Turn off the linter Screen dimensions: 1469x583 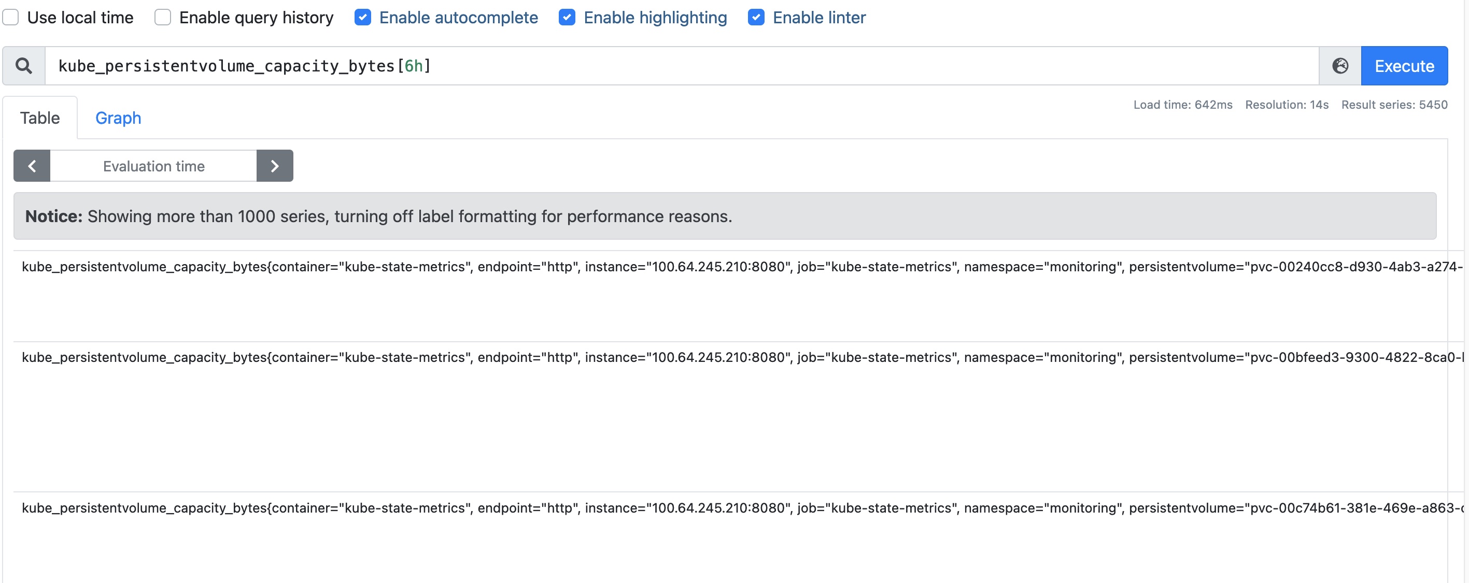[x=756, y=18]
